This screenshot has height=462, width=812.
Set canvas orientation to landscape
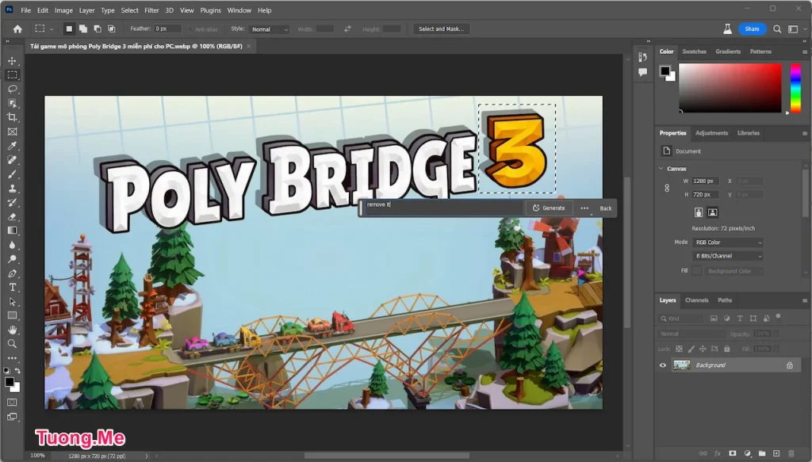coord(713,212)
